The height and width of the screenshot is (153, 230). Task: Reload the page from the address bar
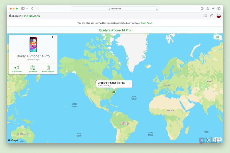pyautogui.click(x=157, y=9)
